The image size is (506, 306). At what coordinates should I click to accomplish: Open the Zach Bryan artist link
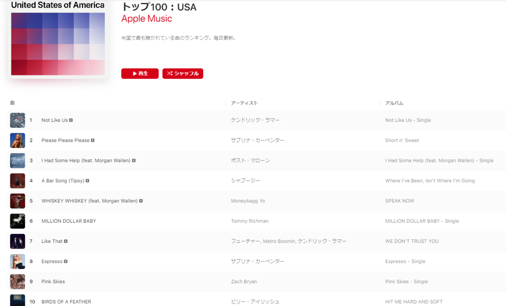pyautogui.click(x=244, y=282)
